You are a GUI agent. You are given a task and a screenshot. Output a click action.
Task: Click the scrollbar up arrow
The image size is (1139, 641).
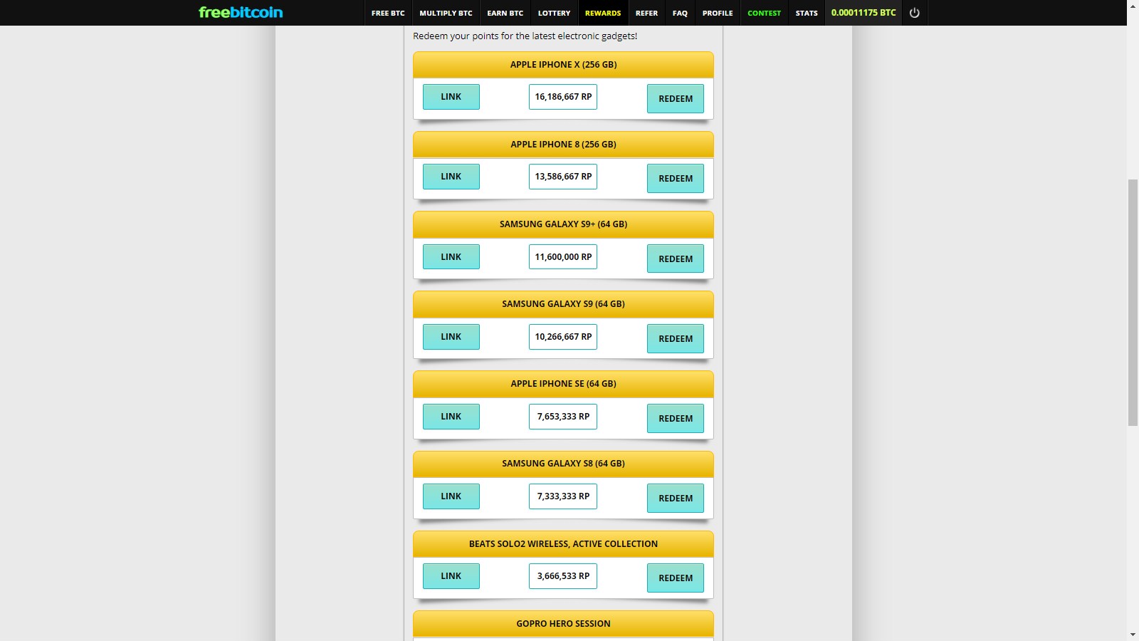point(1133,6)
